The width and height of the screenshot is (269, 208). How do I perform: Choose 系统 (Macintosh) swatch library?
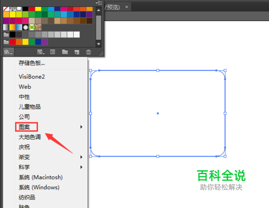[x=41, y=177]
